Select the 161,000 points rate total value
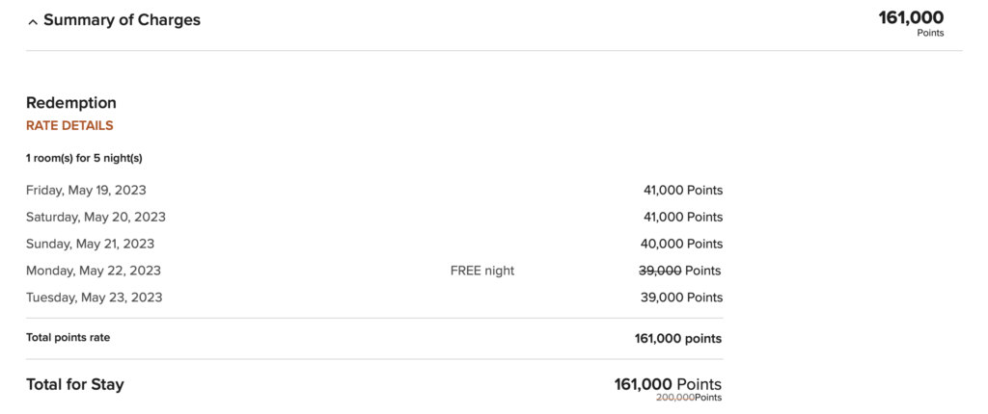 pyautogui.click(x=677, y=339)
